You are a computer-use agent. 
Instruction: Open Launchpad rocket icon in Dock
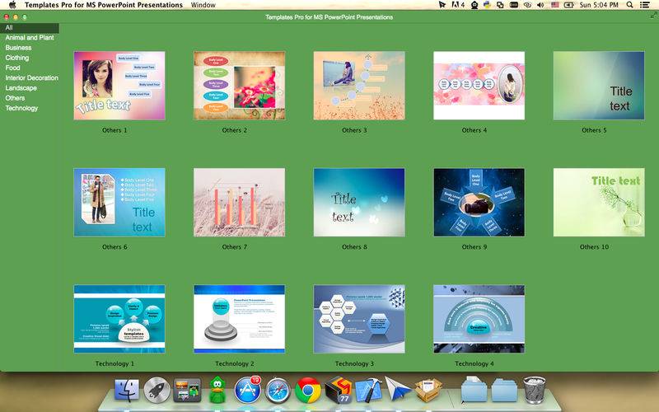point(157,390)
